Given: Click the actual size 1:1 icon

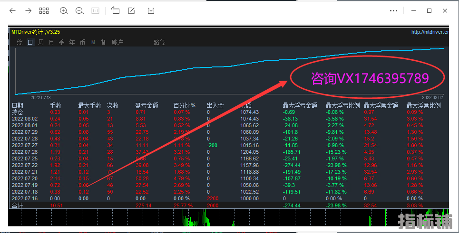Looking at the screenshot, I should (95, 10).
